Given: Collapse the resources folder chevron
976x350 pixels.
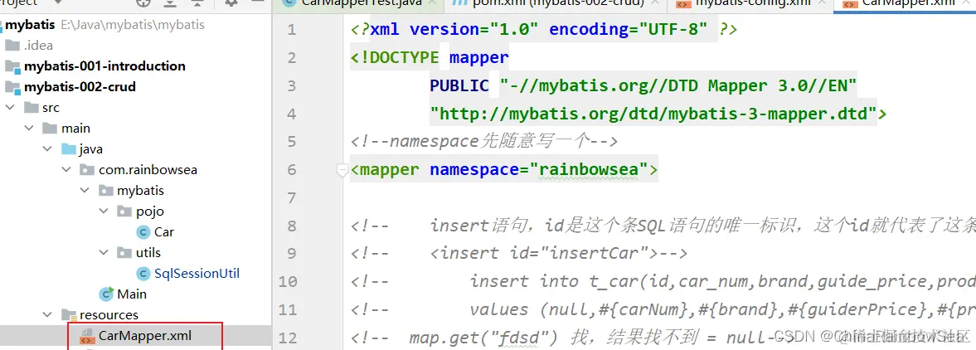Looking at the screenshot, I should pos(48,315).
